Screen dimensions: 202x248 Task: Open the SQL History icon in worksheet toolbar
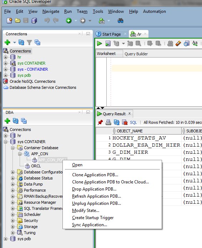point(187,43)
